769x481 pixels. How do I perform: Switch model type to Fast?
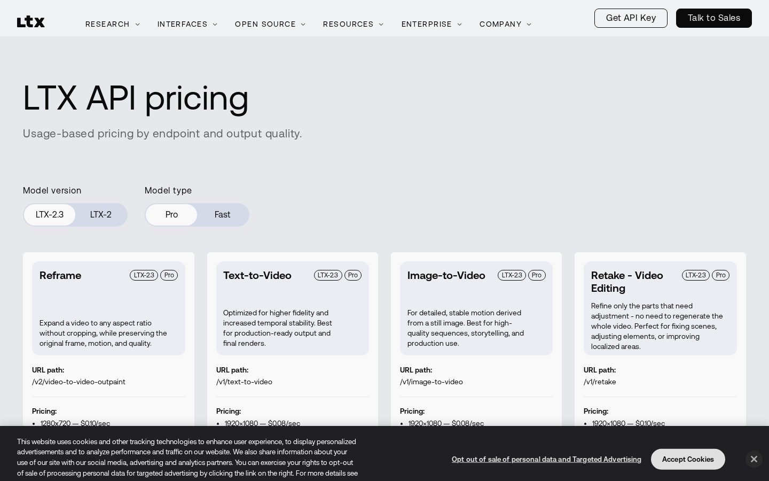pyautogui.click(x=222, y=215)
